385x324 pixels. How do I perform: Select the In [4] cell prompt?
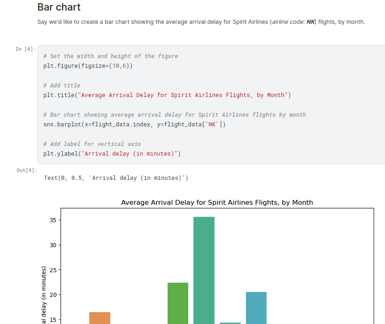26,49
